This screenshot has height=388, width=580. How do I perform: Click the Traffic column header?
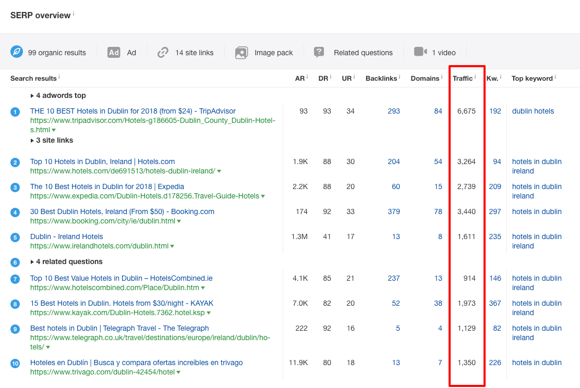click(x=463, y=79)
